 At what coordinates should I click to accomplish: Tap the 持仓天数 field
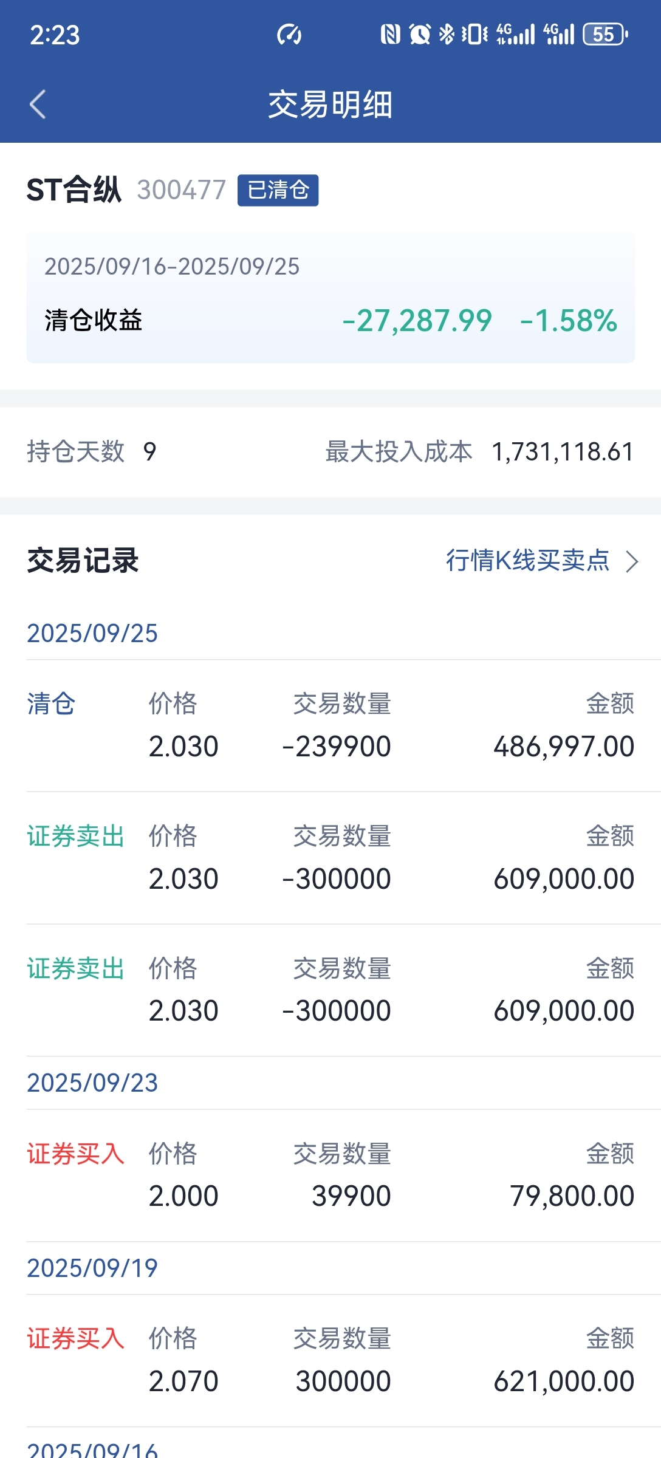(x=91, y=452)
